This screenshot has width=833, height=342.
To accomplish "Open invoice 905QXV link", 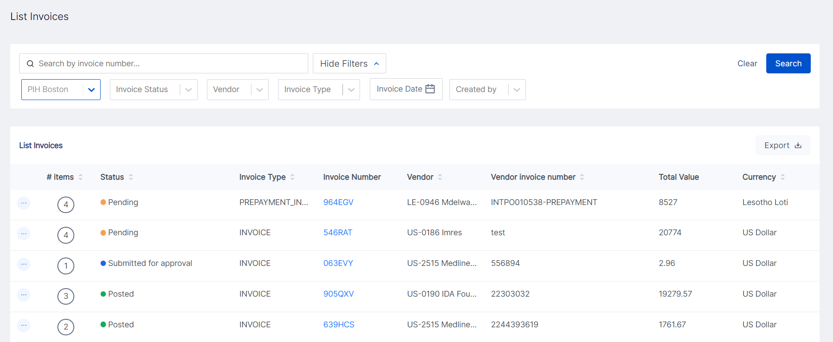I will (339, 294).
